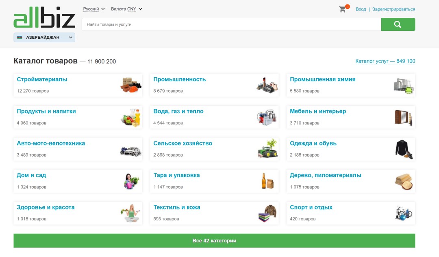The height and width of the screenshot is (257, 439).
Task: Click the Промышленная химия flask image
Action: tap(404, 85)
